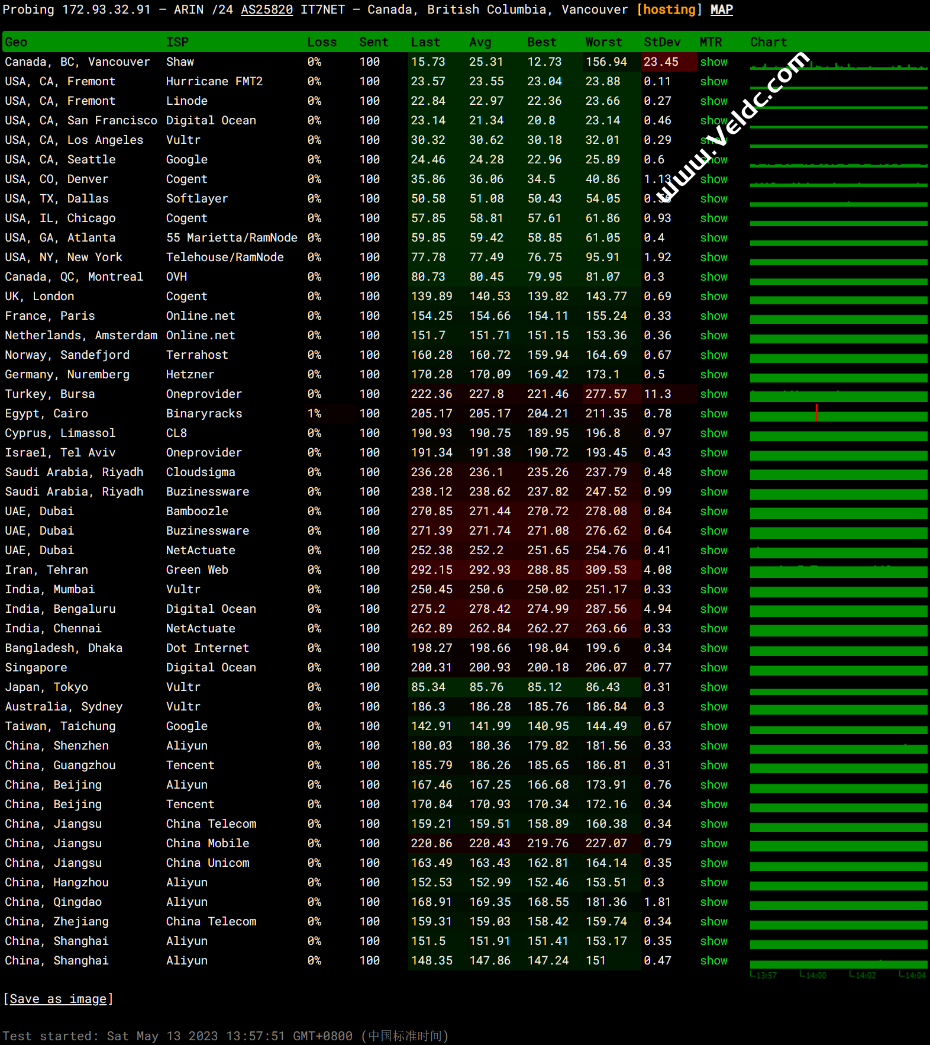Image resolution: width=930 pixels, height=1045 pixels.
Task: Click the Sent column header
Action: click(373, 42)
